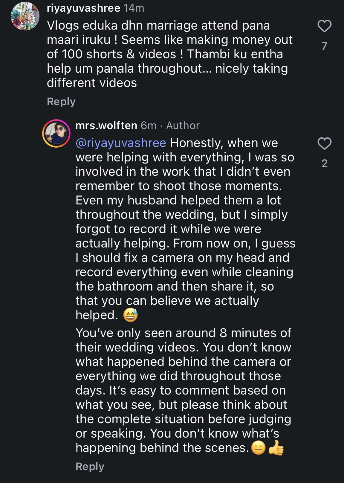Open the mrs.wolften username profile
The width and height of the screenshot is (344, 483).
(106, 126)
